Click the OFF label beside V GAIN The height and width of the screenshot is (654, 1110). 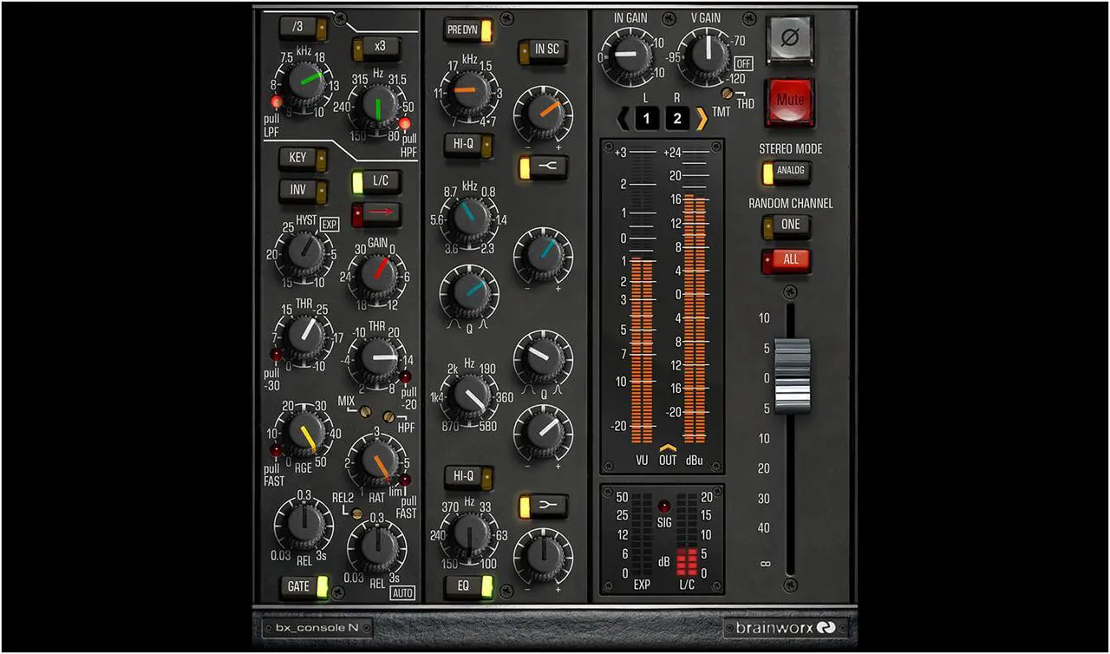pyautogui.click(x=743, y=64)
